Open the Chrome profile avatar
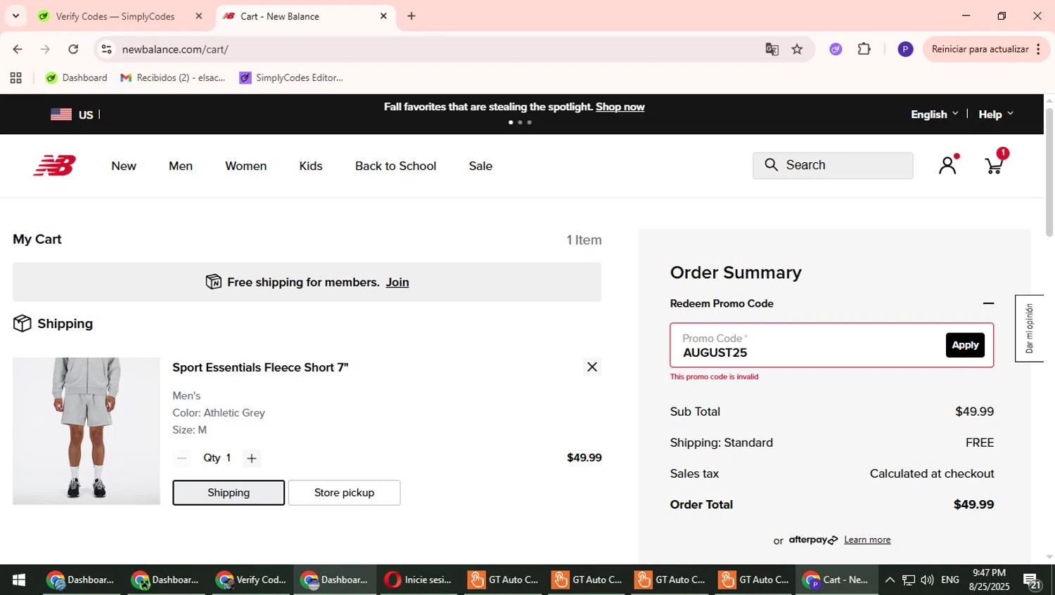 (905, 49)
